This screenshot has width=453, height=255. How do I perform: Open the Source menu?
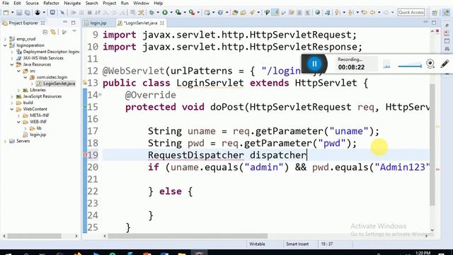coord(32,3)
